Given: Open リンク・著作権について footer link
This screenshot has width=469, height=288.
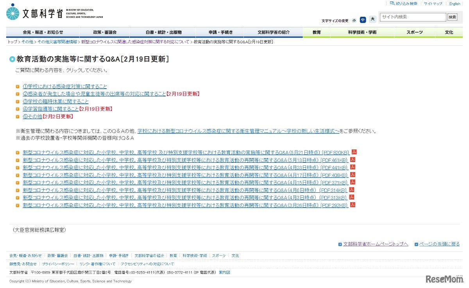Looking at the screenshot, I should [x=97, y=264].
